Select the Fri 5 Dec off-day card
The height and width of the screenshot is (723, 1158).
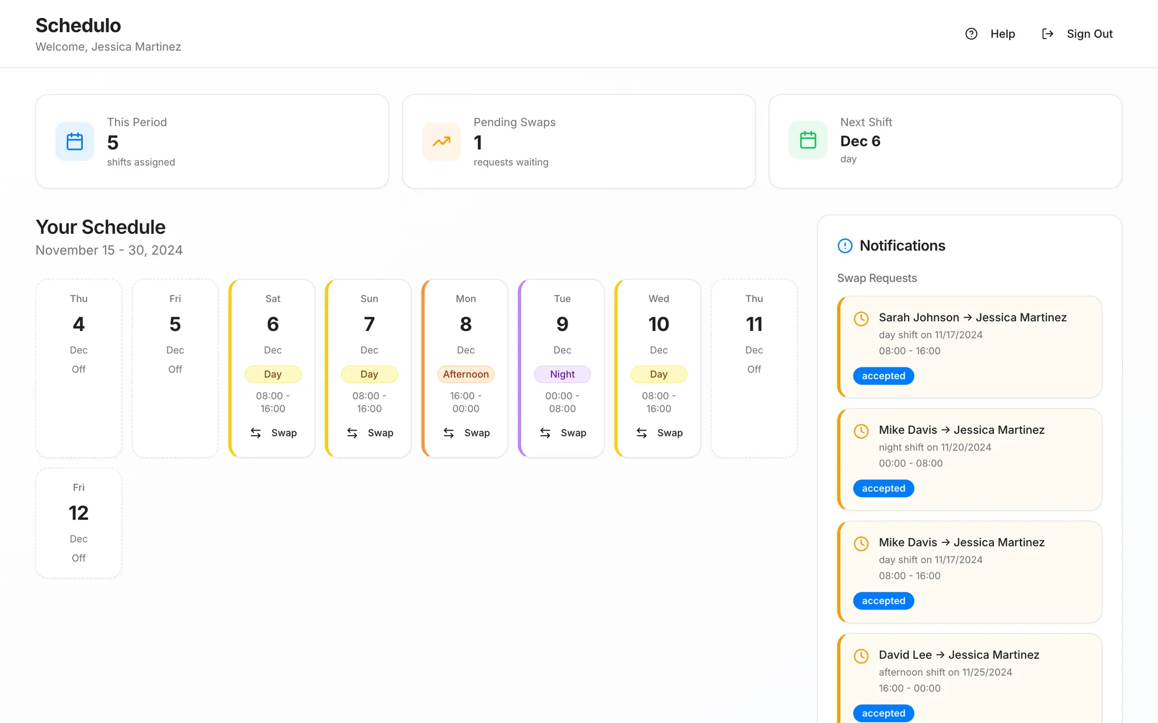[175, 368]
